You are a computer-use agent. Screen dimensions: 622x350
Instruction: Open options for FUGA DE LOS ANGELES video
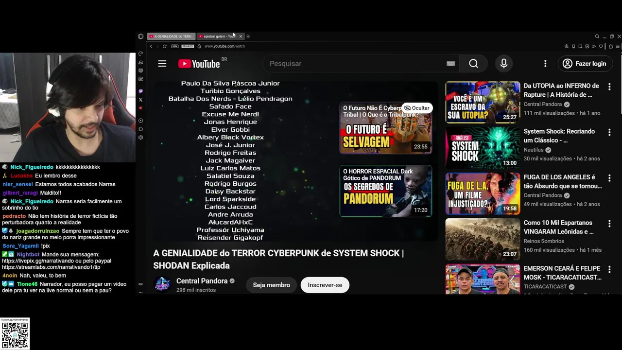(x=609, y=178)
